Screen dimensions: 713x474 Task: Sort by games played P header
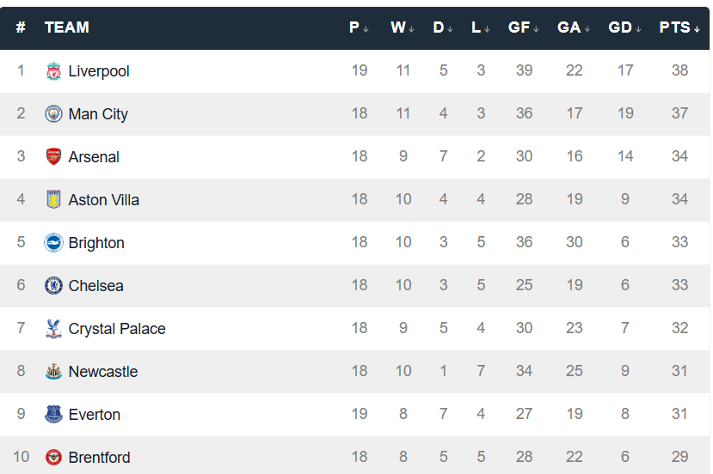click(x=359, y=27)
